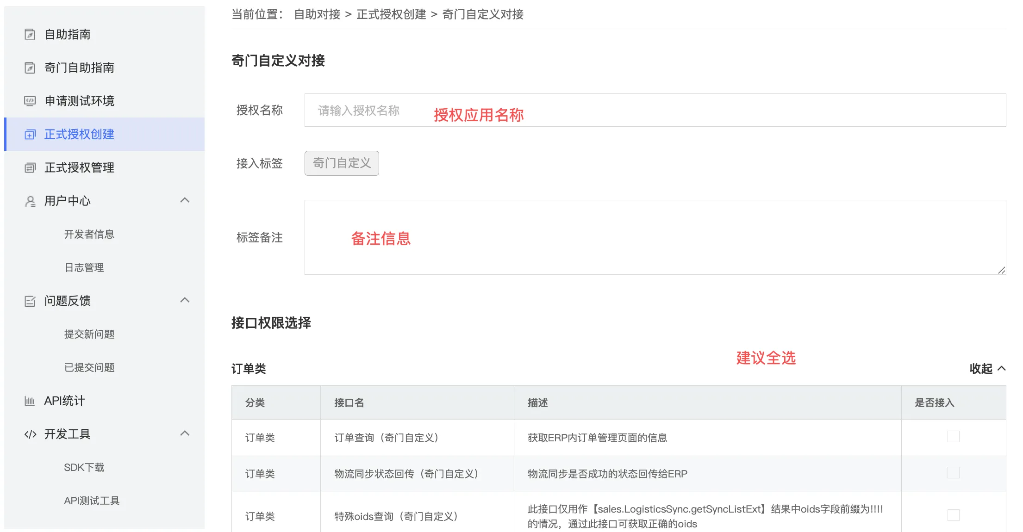Check the 物流同步状态回传 access checkbox
The height and width of the screenshot is (532, 1023).
pos(953,473)
